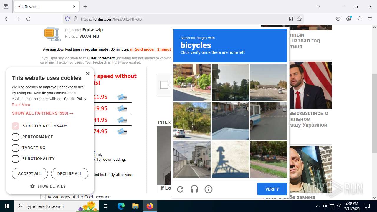Image resolution: width=377 pixels, height=212 pixels.
Task: Click the Gold mode download time link
Action: click(151, 49)
